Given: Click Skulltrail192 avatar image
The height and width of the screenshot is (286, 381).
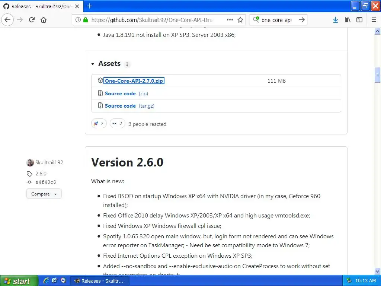Looking at the screenshot, I should 30,162.
